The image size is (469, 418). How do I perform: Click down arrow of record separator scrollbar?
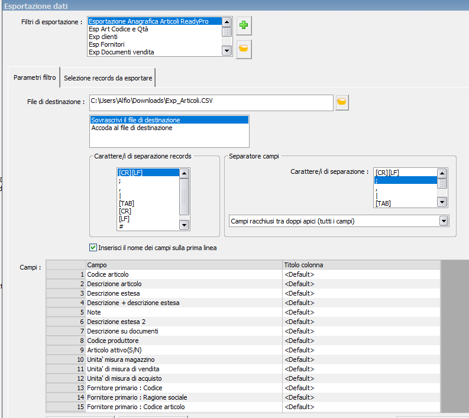coord(184,225)
